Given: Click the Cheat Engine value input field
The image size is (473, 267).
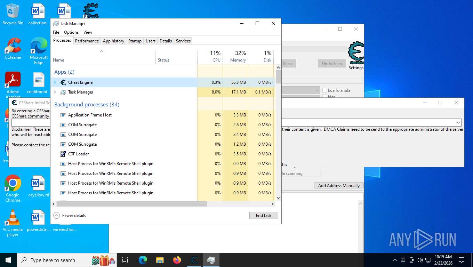Looking at the screenshot, I should (321, 80).
